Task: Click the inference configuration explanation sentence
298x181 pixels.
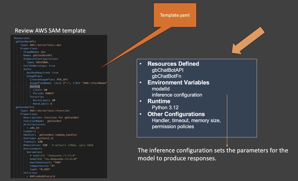Action: coord(213,154)
